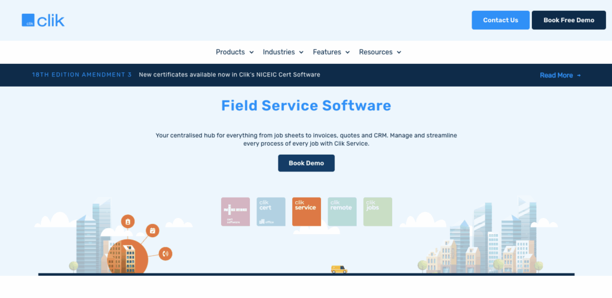The image size is (612, 298).
Task: Click the orange circle building illustration
Action: pos(128,256)
